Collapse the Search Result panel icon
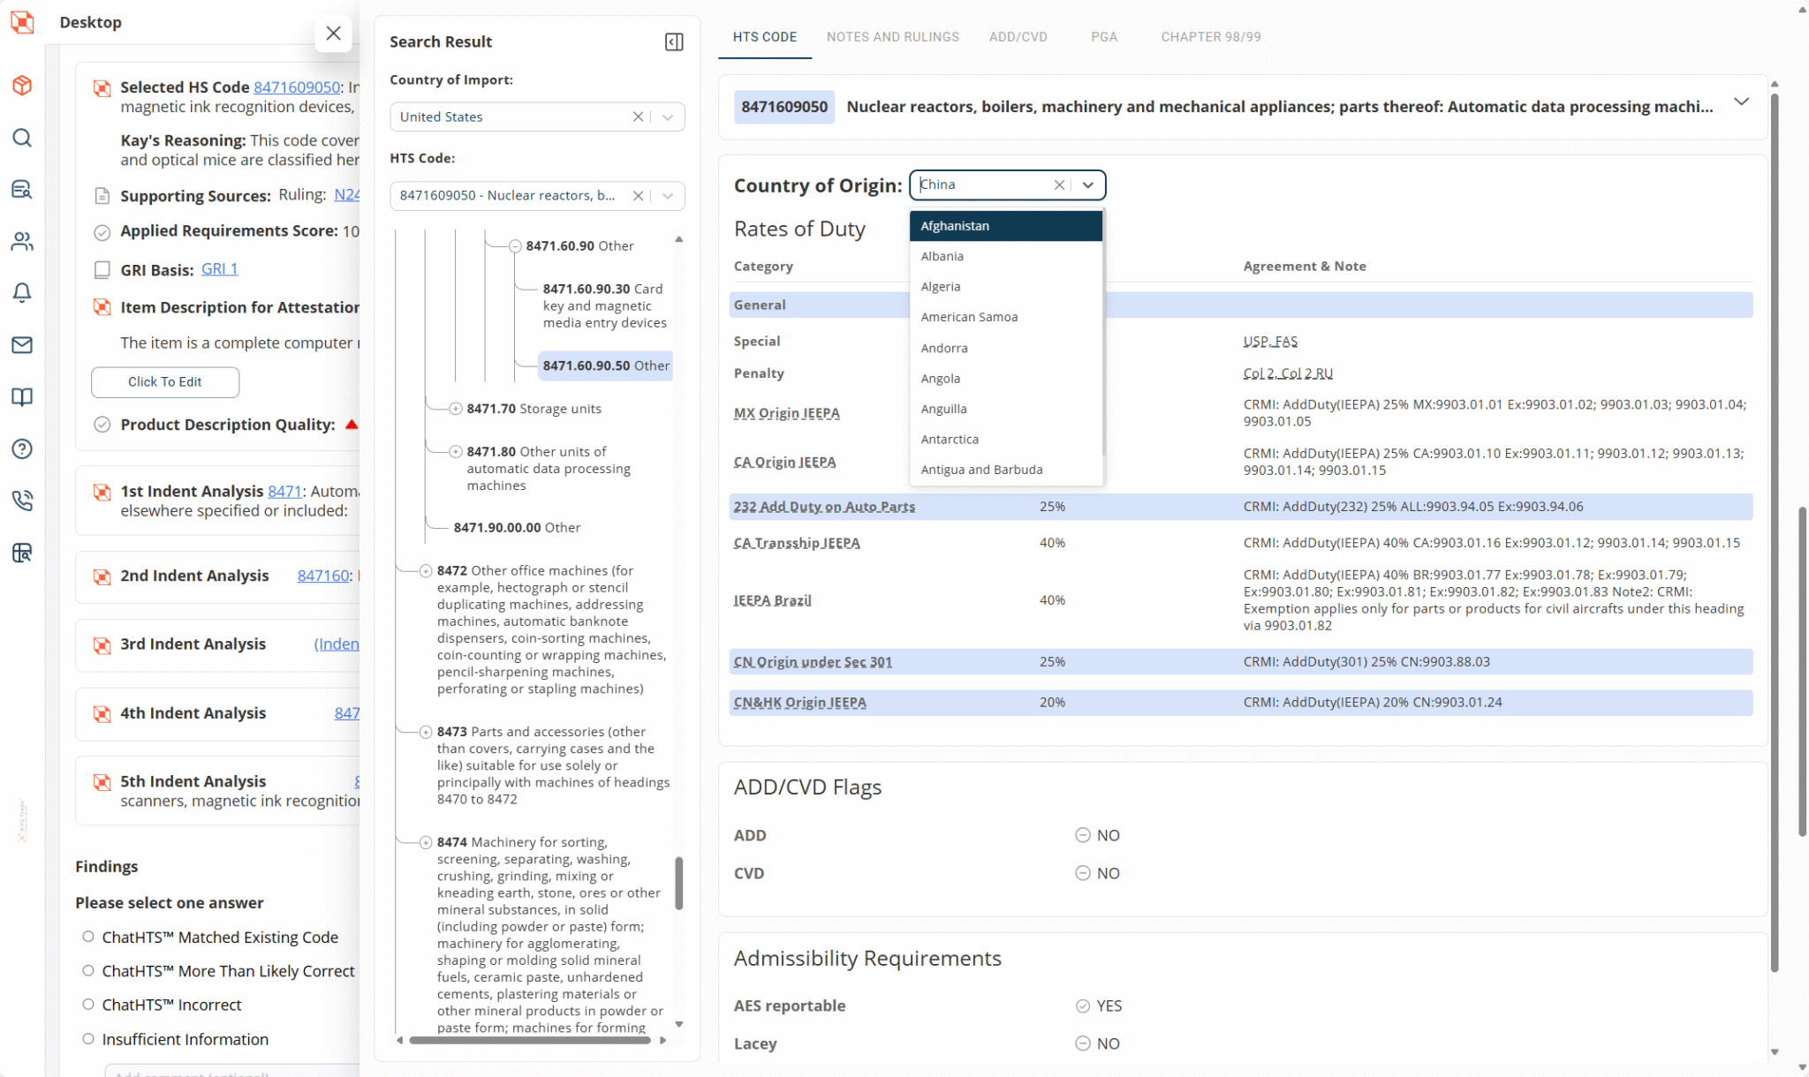 point(674,42)
